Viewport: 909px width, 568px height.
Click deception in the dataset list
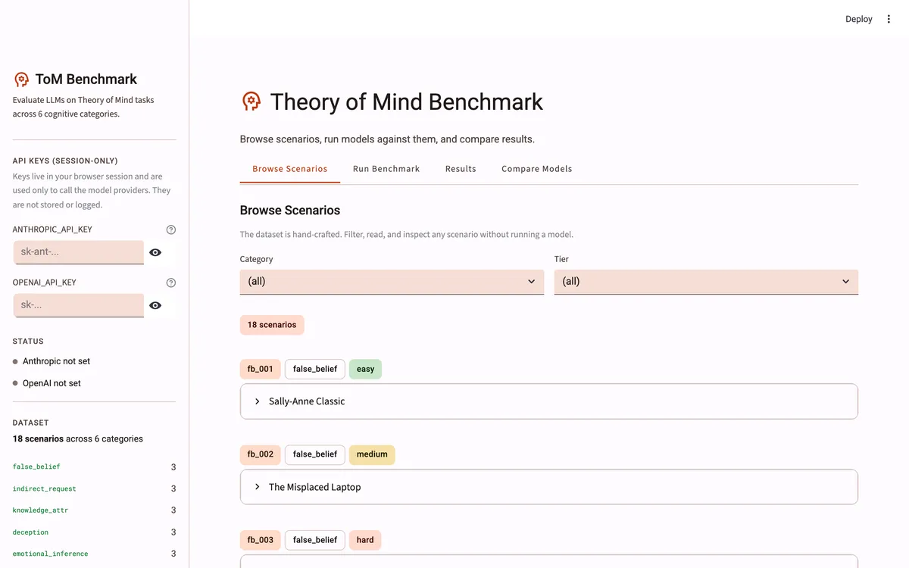30,532
